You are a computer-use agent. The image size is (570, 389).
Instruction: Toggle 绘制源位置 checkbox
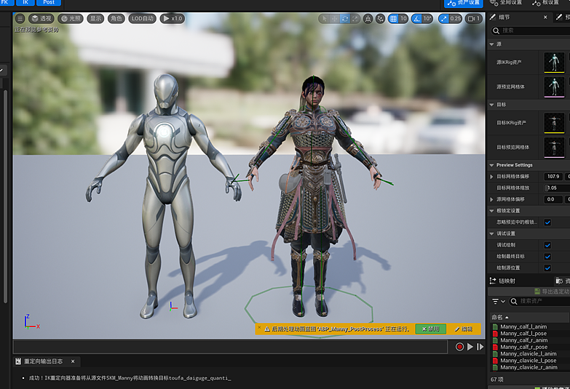coord(547,268)
